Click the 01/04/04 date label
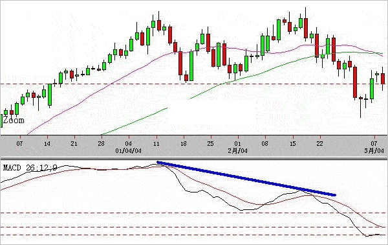 129,151
